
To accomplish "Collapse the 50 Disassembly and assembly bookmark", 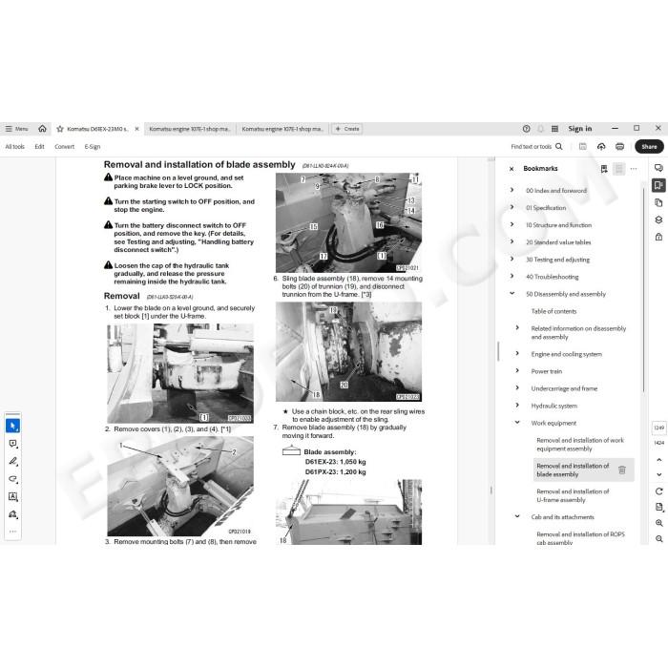I will [x=512, y=294].
